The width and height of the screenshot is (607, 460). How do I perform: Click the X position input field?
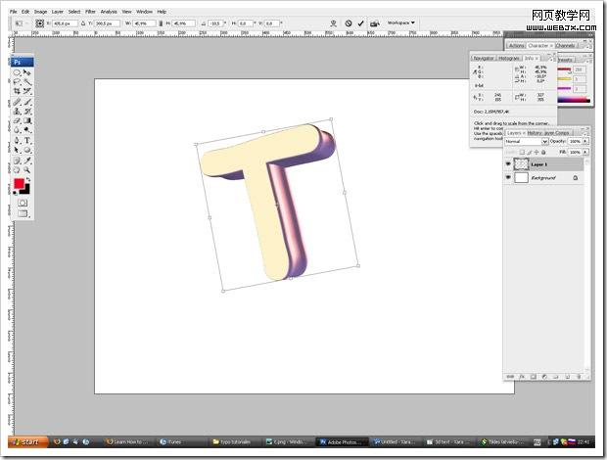tap(65, 23)
